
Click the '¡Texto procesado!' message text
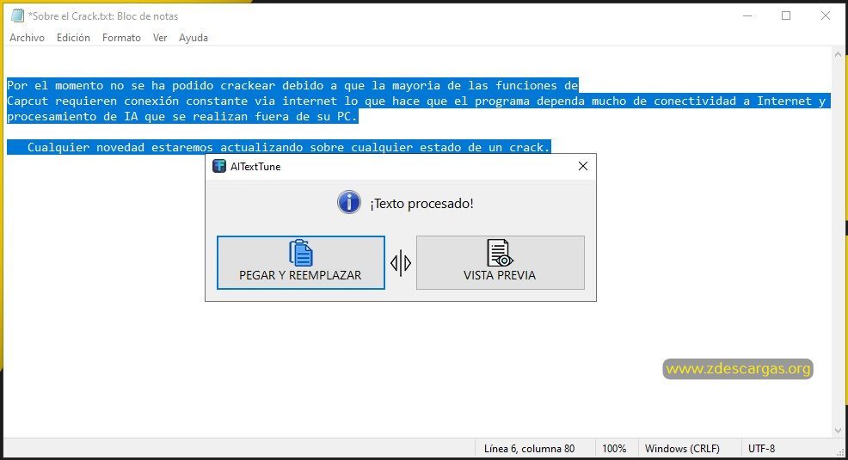(x=421, y=204)
